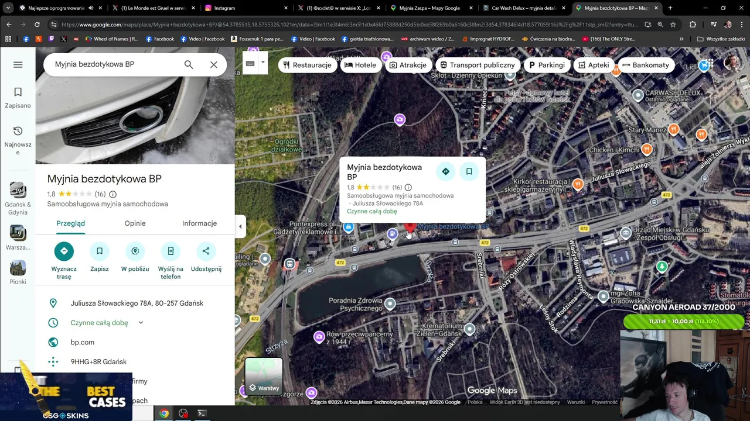Viewport: 750px width, 421px height.
Task: Switch to the Car Wash Delux browser tab
Action: point(524,8)
